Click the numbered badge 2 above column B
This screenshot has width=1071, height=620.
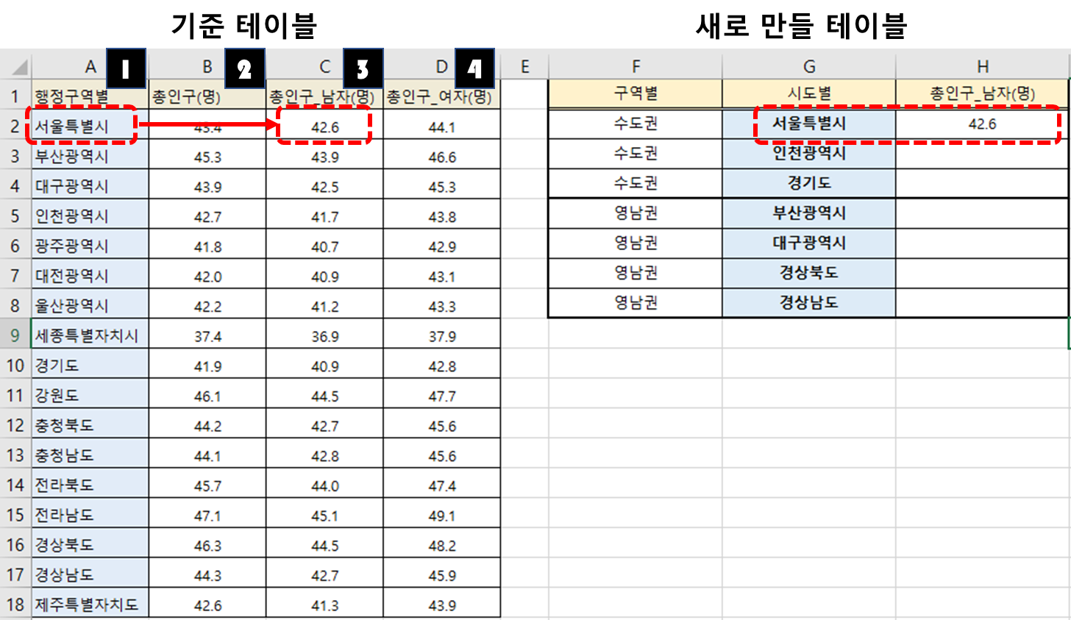click(243, 68)
